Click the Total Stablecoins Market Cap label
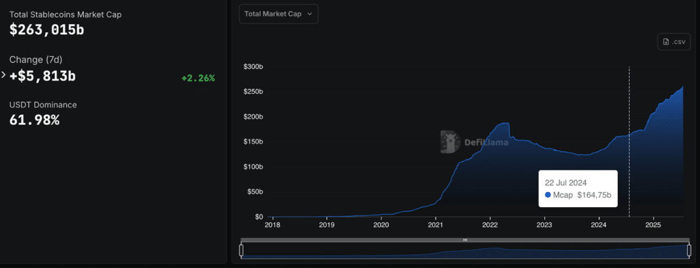Image resolution: width=700 pixels, height=268 pixels. pos(66,14)
